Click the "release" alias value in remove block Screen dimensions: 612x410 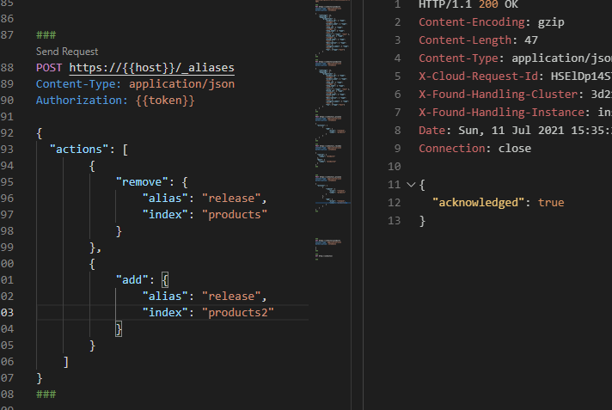tap(230, 198)
